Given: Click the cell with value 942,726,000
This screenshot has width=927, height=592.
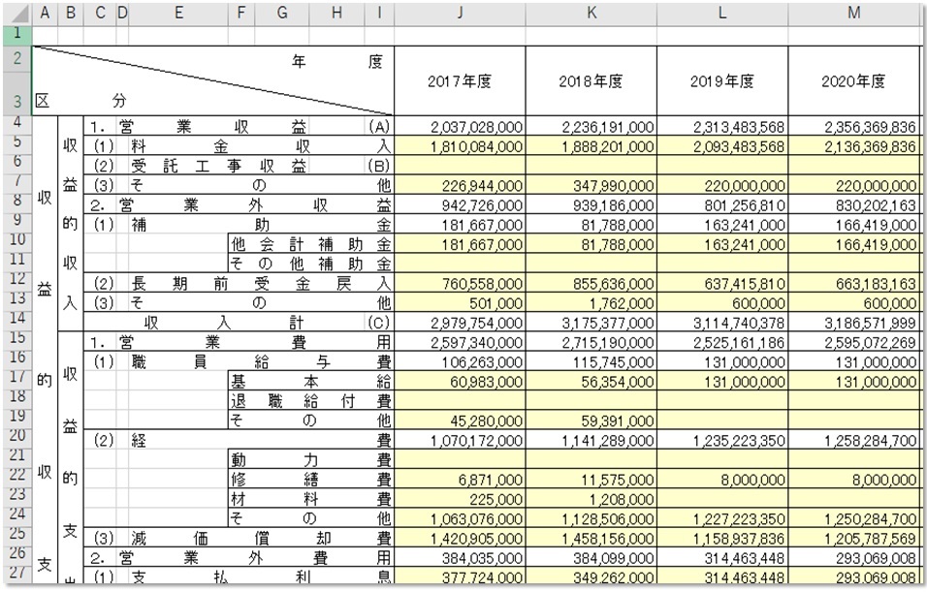Looking at the screenshot, I should 460,205.
